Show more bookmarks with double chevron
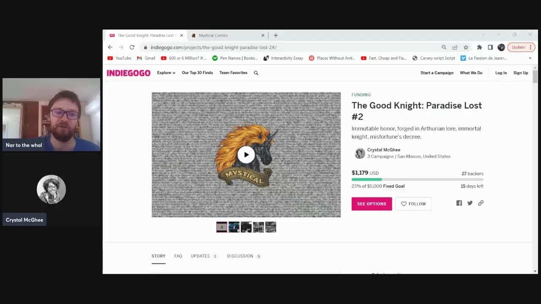This screenshot has width=541, height=304. tap(530, 58)
